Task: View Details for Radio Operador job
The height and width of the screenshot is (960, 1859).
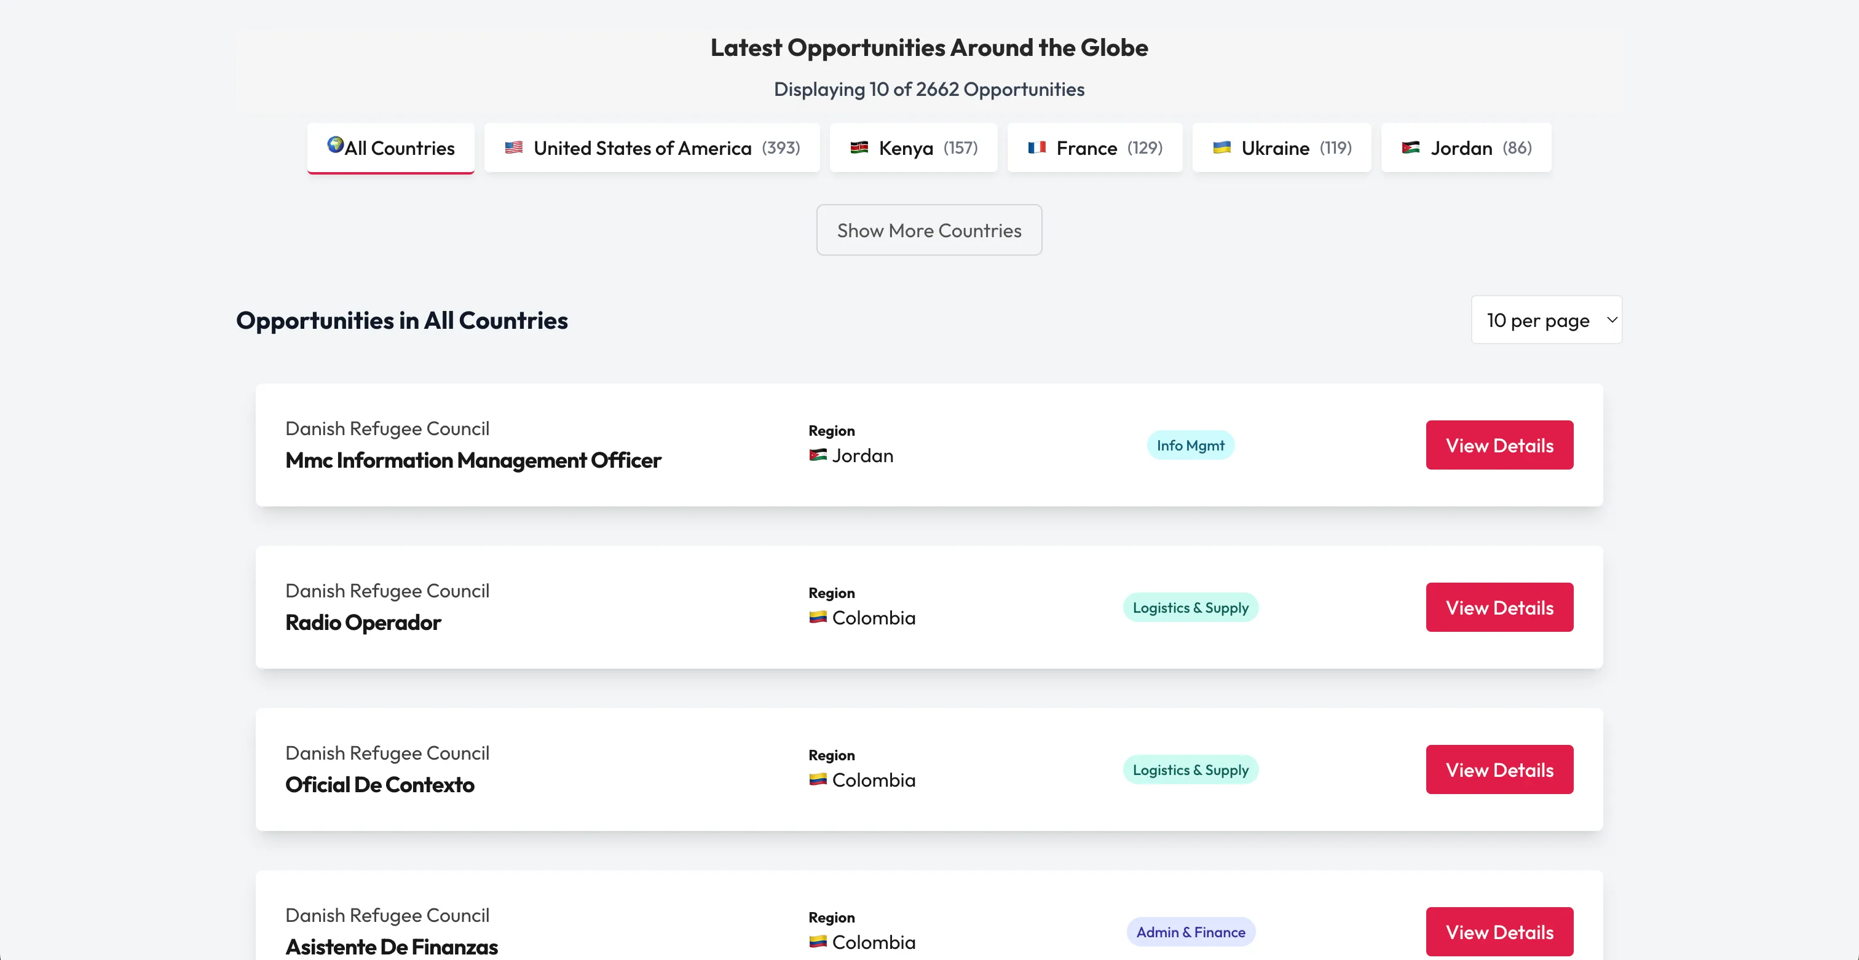Action: (1499, 607)
